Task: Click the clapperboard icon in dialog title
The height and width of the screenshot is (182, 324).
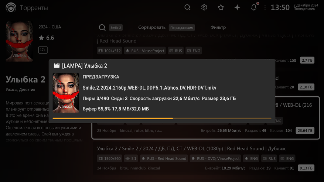Action: coord(57,66)
